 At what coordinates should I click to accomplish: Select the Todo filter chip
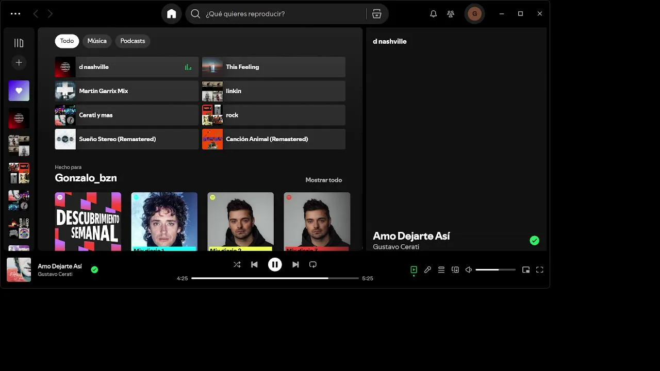click(67, 41)
